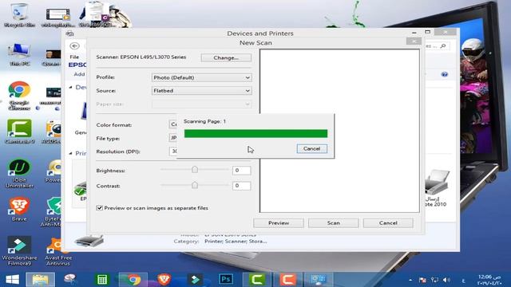Select the OneNote 2010 printer in Devices and Printers

point(436,188)
